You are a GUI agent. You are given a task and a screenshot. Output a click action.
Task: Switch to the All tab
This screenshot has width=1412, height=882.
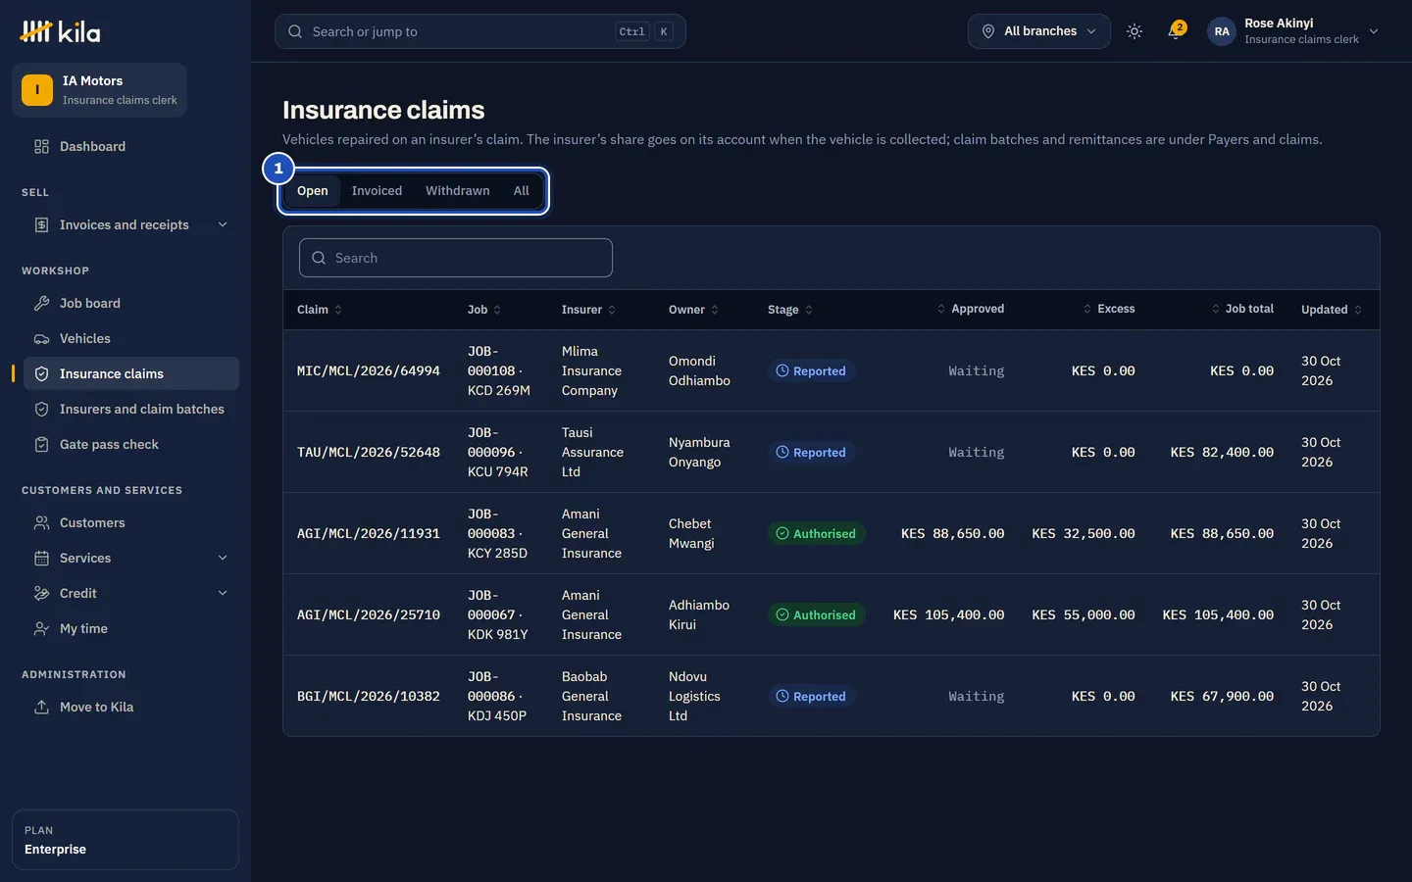[x=521, y=191]
